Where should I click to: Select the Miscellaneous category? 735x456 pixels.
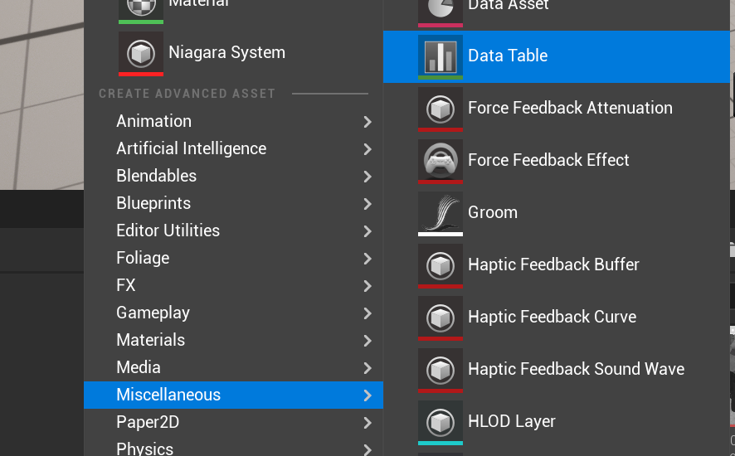(168, 395)
